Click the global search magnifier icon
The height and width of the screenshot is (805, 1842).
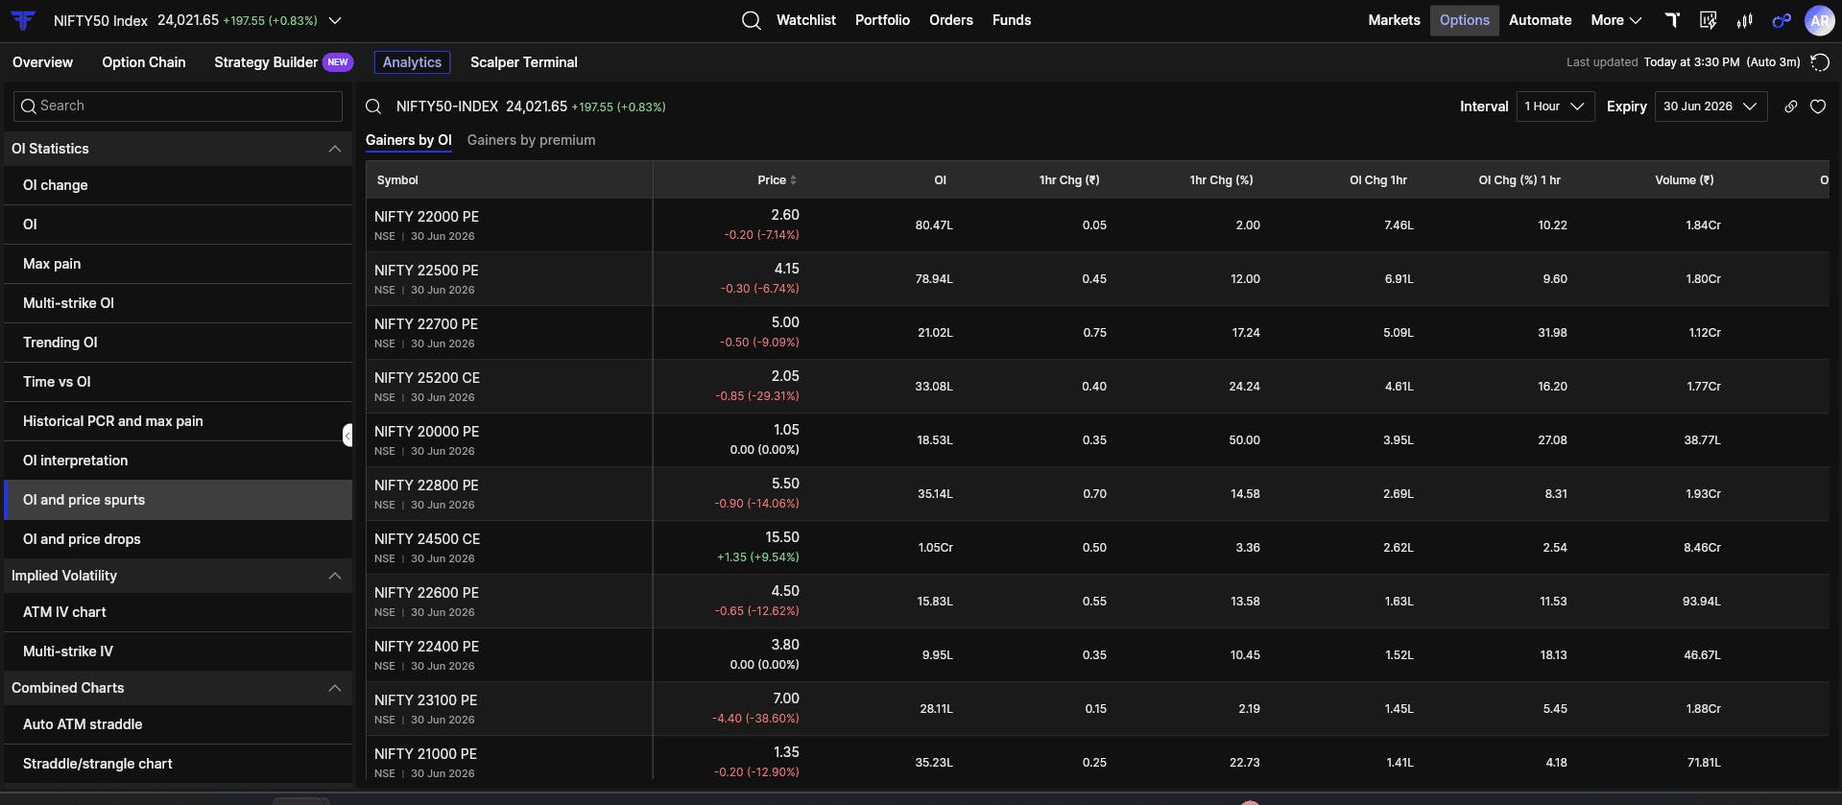pos(751,20)
